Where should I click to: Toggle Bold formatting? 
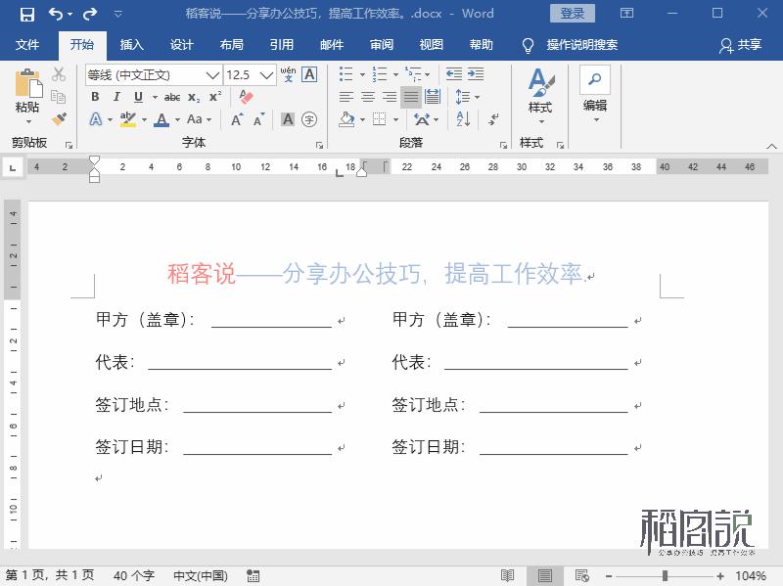(95, 97)
